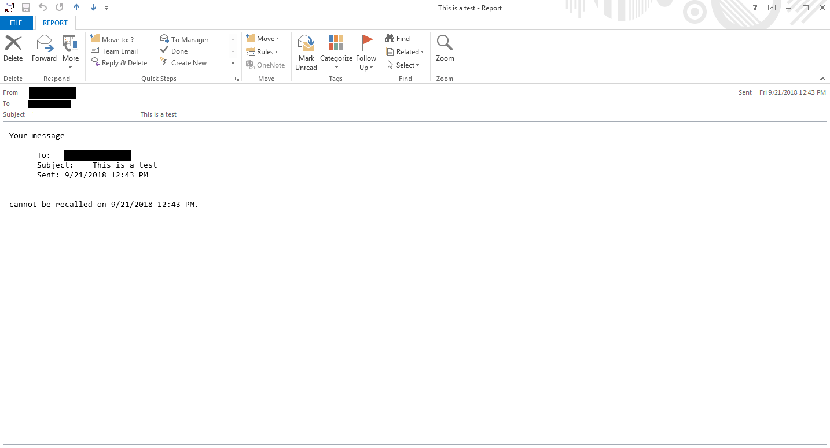Open the Categorize color options

point(336,52)
